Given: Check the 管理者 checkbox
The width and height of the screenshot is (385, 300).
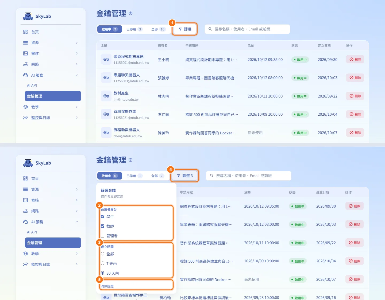Looking at the screenshot, I should [102, 236].
